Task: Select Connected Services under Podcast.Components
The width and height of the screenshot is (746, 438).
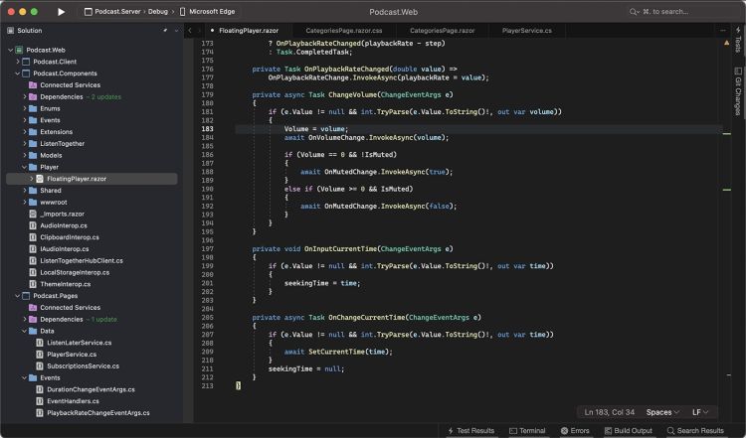Action: pos(70,85)
